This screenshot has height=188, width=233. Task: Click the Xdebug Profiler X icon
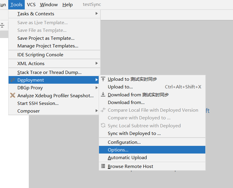pos(13,95)
